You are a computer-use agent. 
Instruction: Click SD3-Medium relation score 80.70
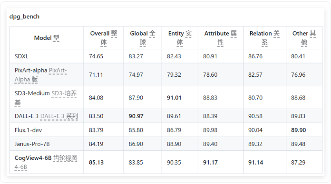[x=255, y=98]
